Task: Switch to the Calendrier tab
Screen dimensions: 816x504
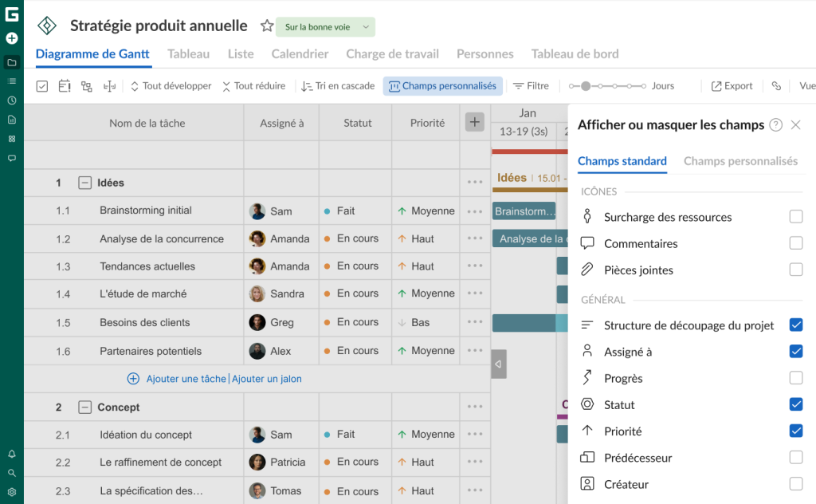Action: tap(300, 53)
